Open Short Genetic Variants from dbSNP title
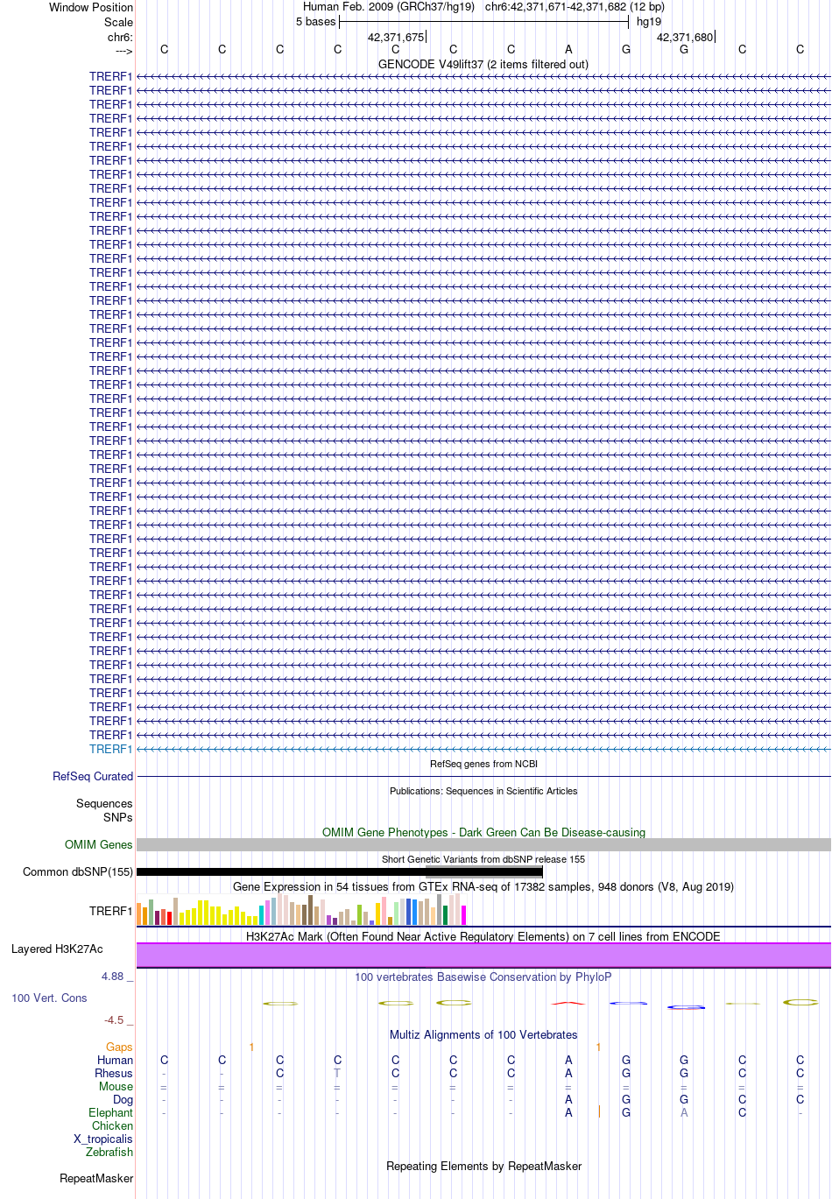Viewport: 832px width, 1199px height. coord(483,859)
